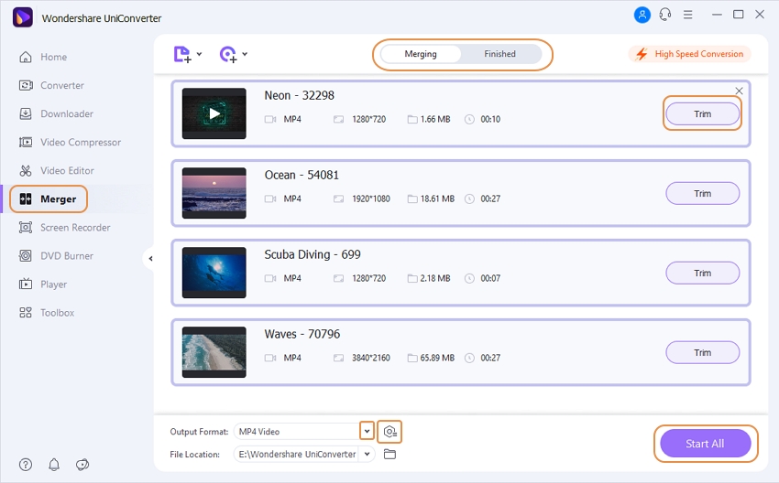Click the feedback icon at bottom left
Image resolution: width=779 pixels, height=483 pixels.
[x=82, y=465]
